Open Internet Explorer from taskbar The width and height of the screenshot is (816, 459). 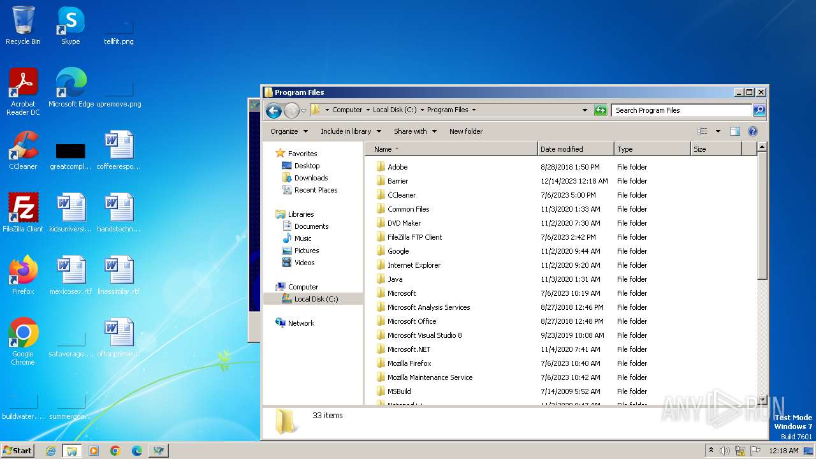point(50,451)
